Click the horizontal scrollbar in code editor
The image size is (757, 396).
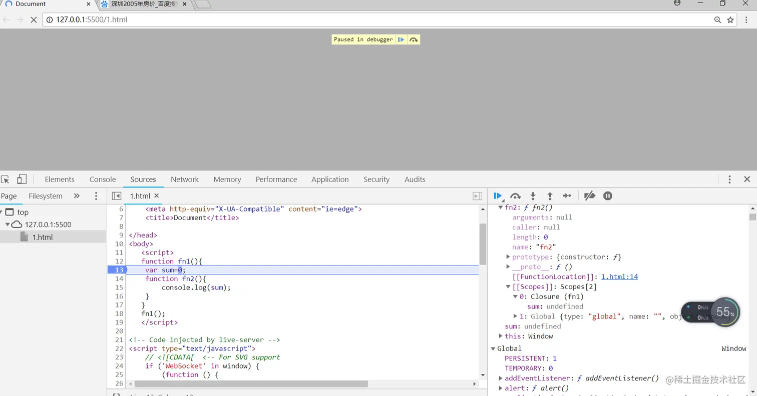click(250, 384)
